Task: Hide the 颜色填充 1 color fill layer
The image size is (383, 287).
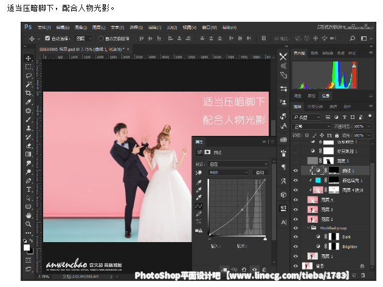Action: (x=295, y=180)
